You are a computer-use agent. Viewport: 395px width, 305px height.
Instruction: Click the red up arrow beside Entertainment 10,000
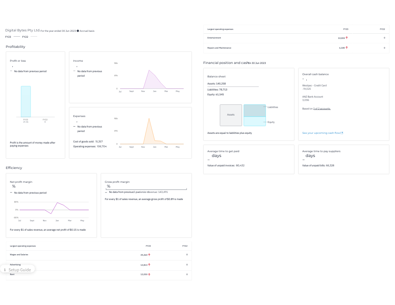[x=347, y=38]
